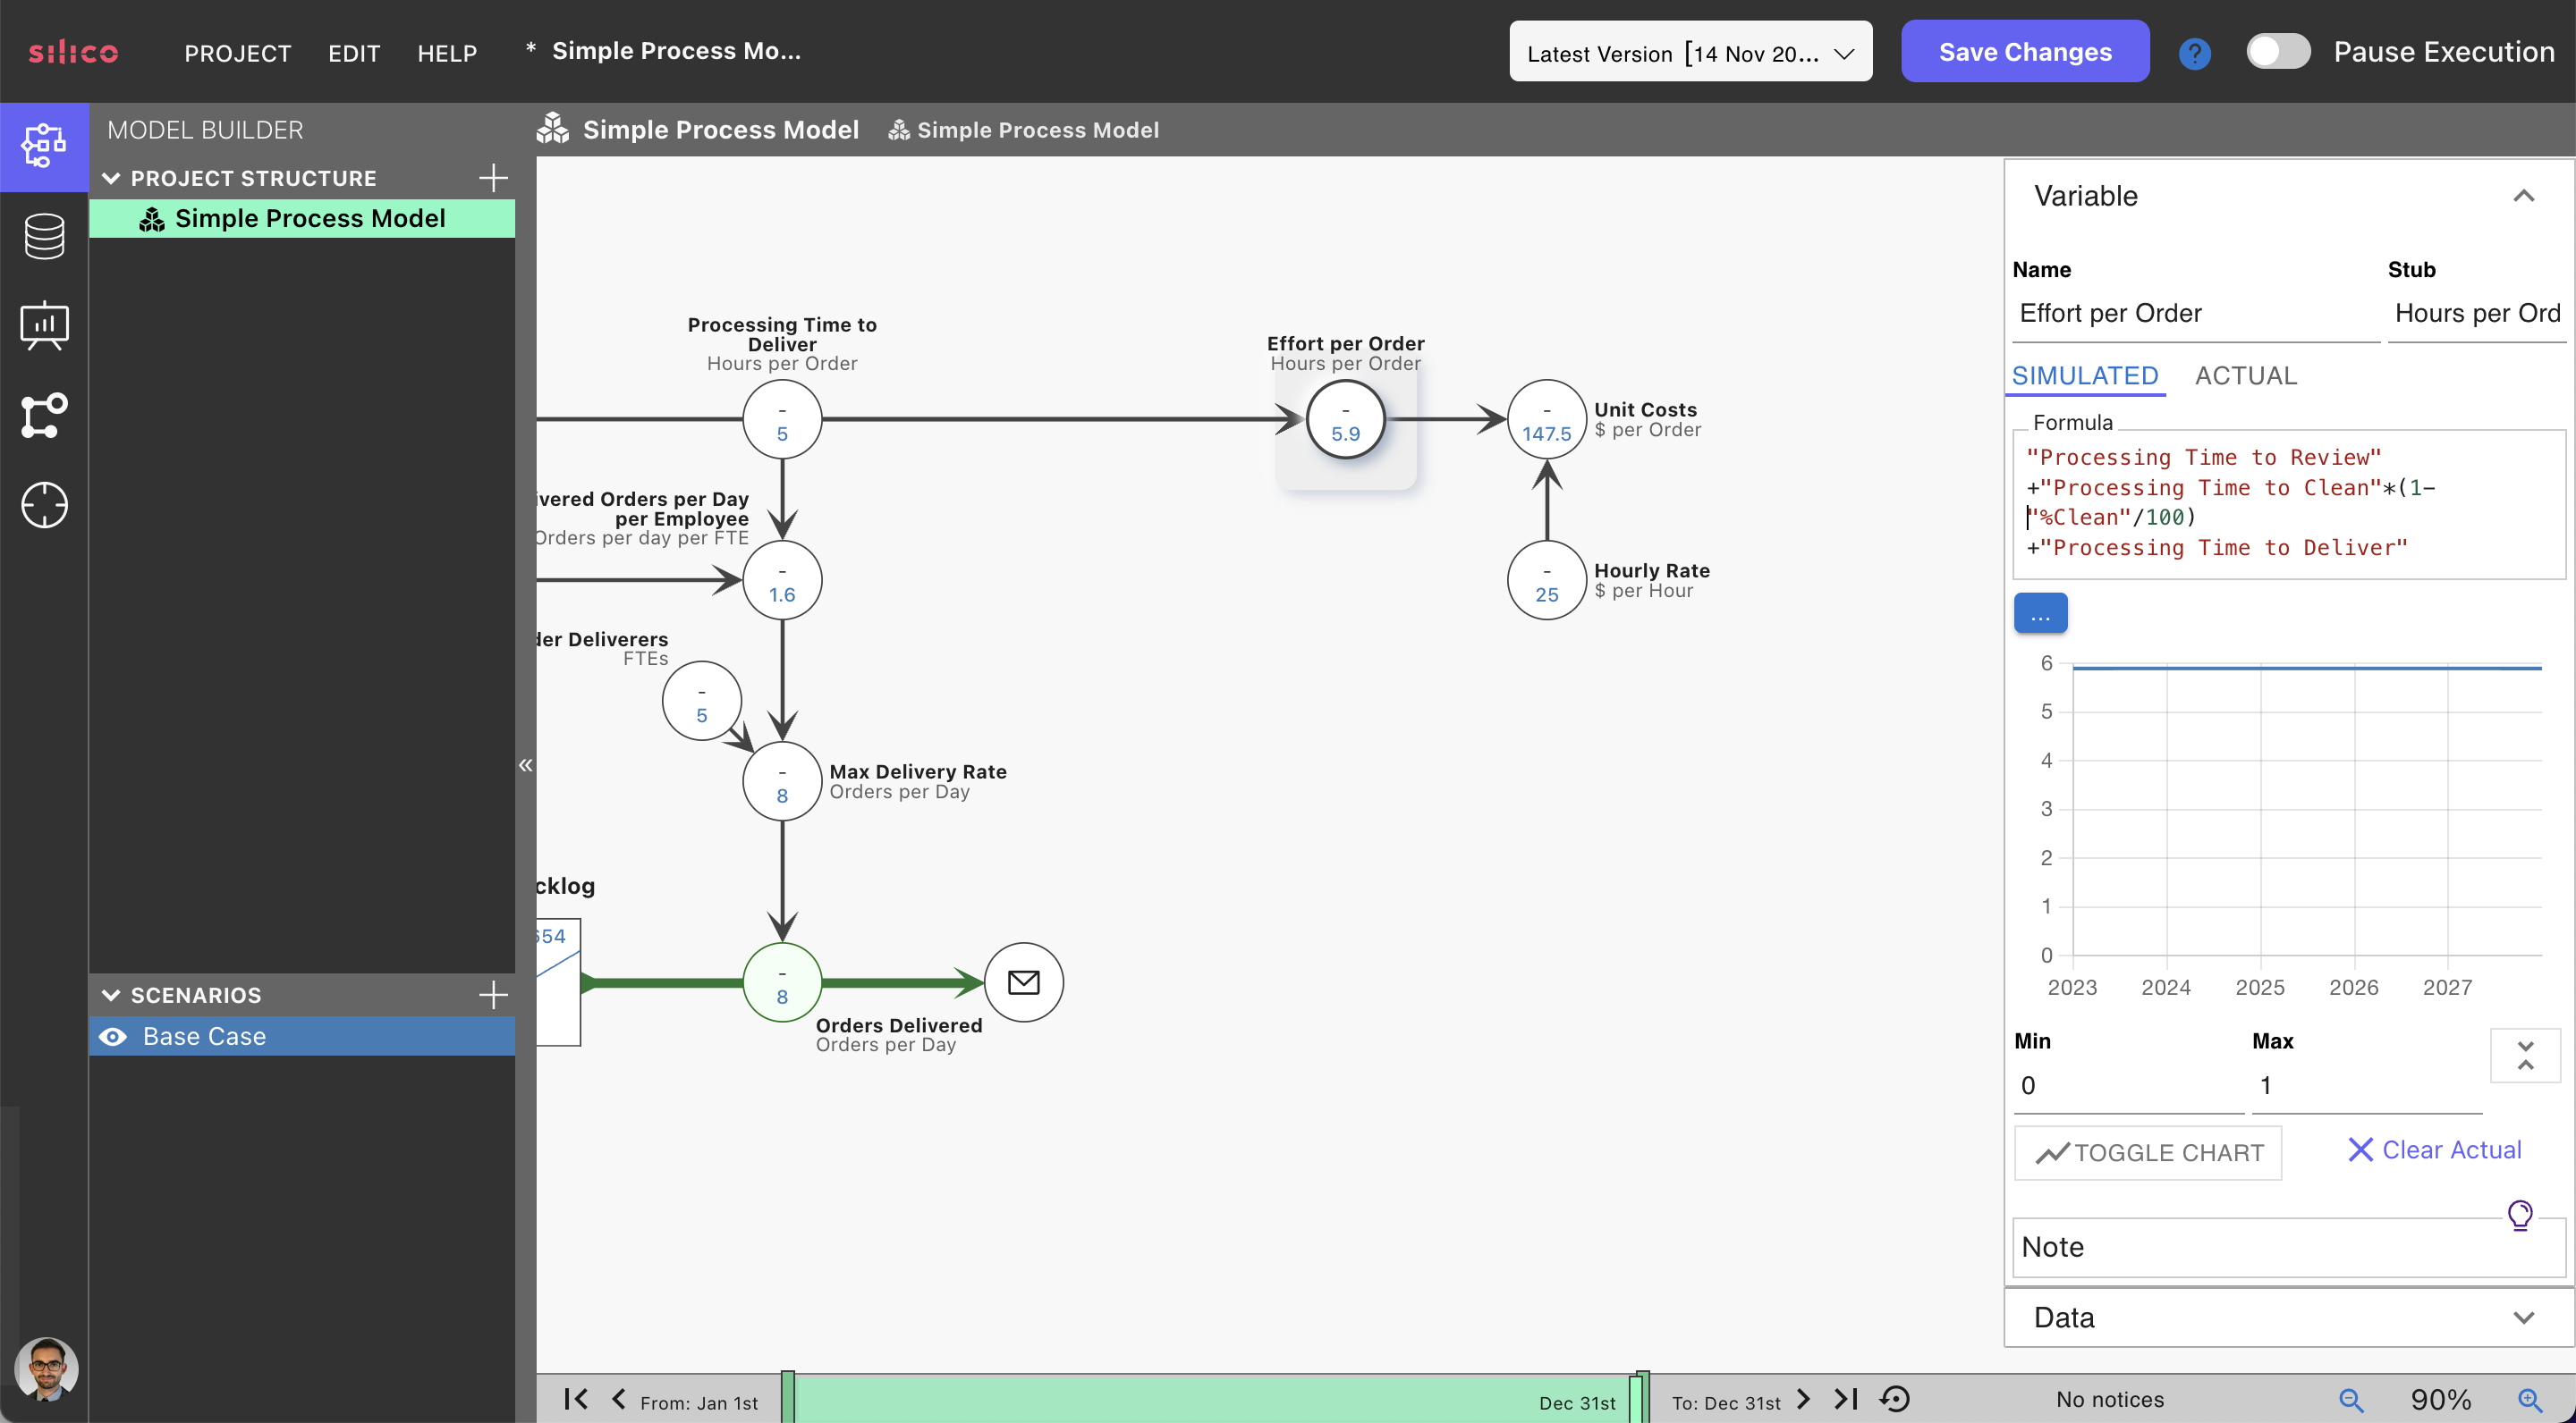Click the TOGGLE CHART button

2148,1152
